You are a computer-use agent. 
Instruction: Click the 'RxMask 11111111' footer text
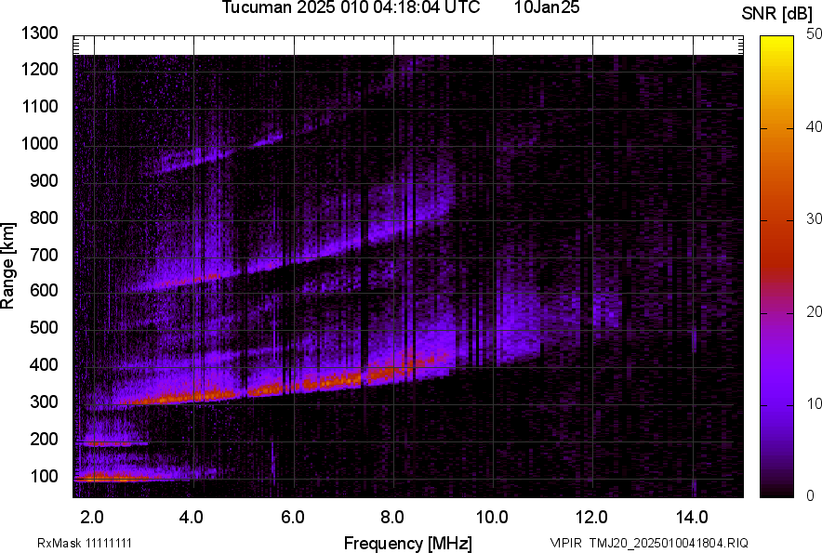85,544
